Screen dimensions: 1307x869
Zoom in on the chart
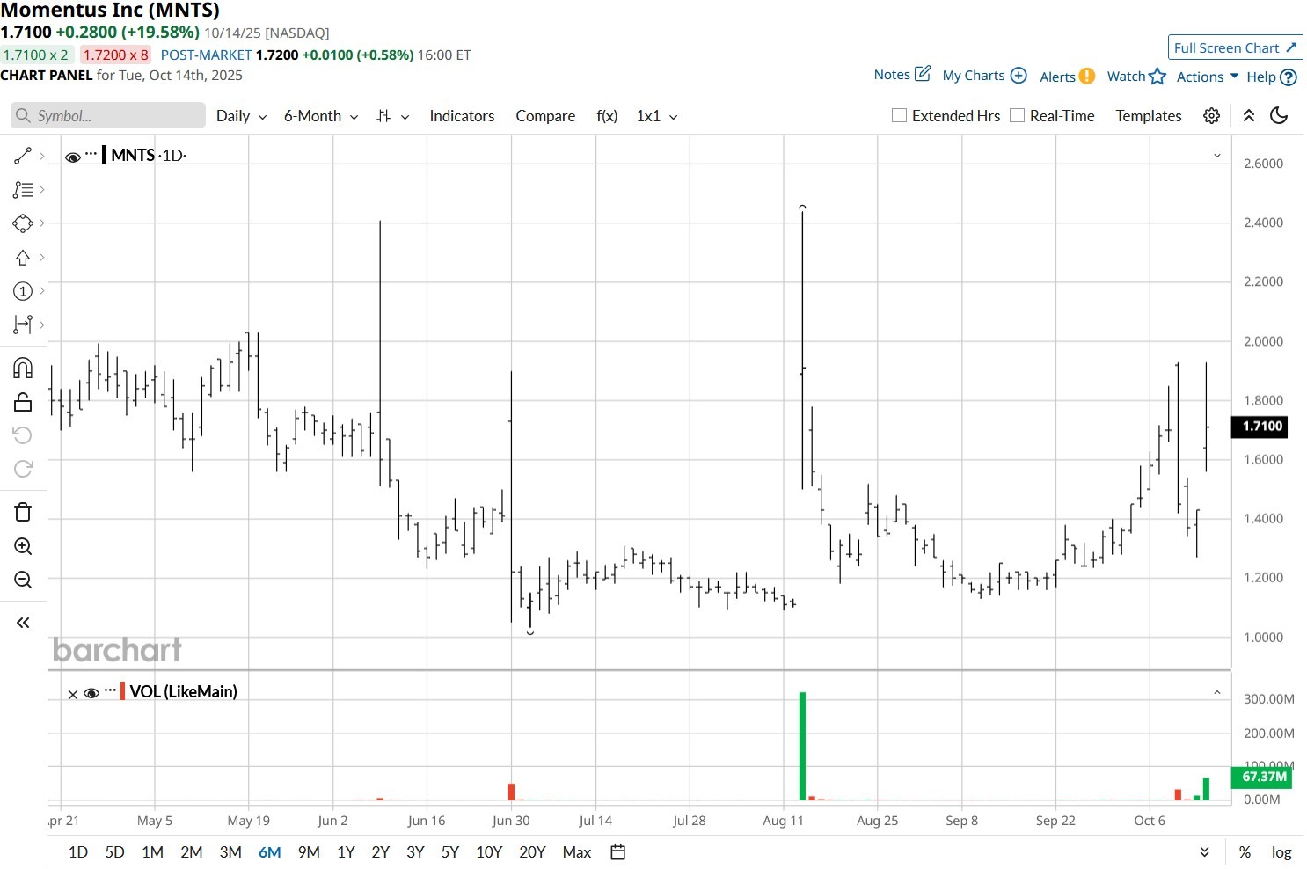[23, 546]
